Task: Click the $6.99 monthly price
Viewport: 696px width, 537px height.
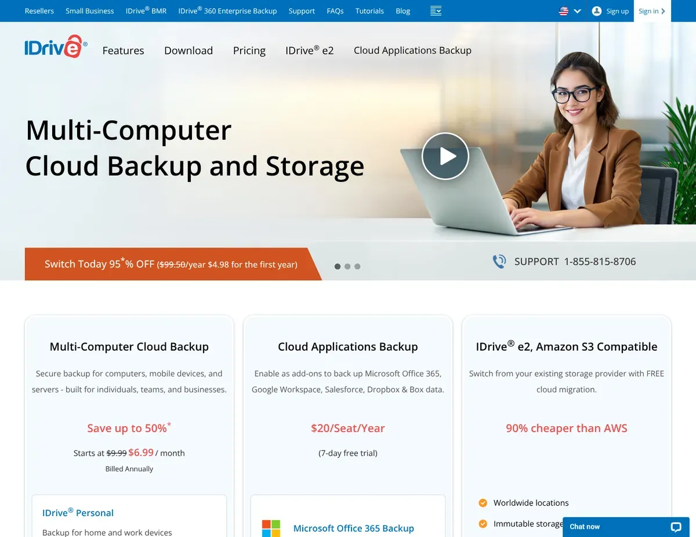Action: click(x=141, y=452)
